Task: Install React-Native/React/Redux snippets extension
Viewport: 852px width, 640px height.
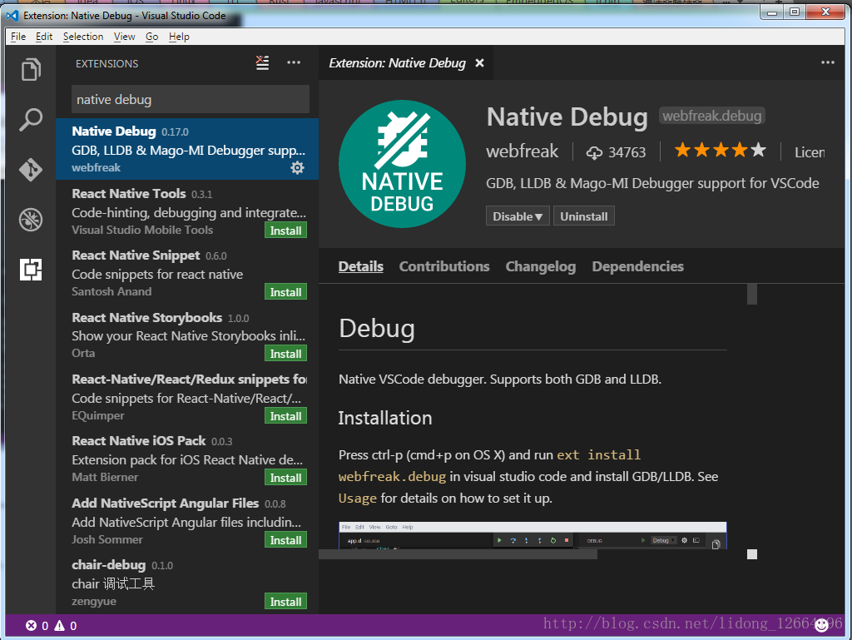Action: pos(286,416)
